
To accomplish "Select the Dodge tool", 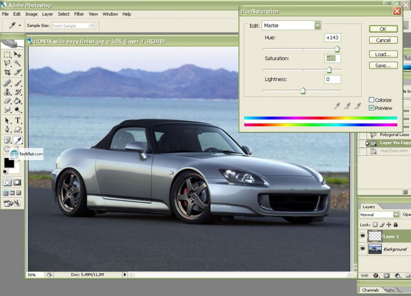I will [17, 109].
